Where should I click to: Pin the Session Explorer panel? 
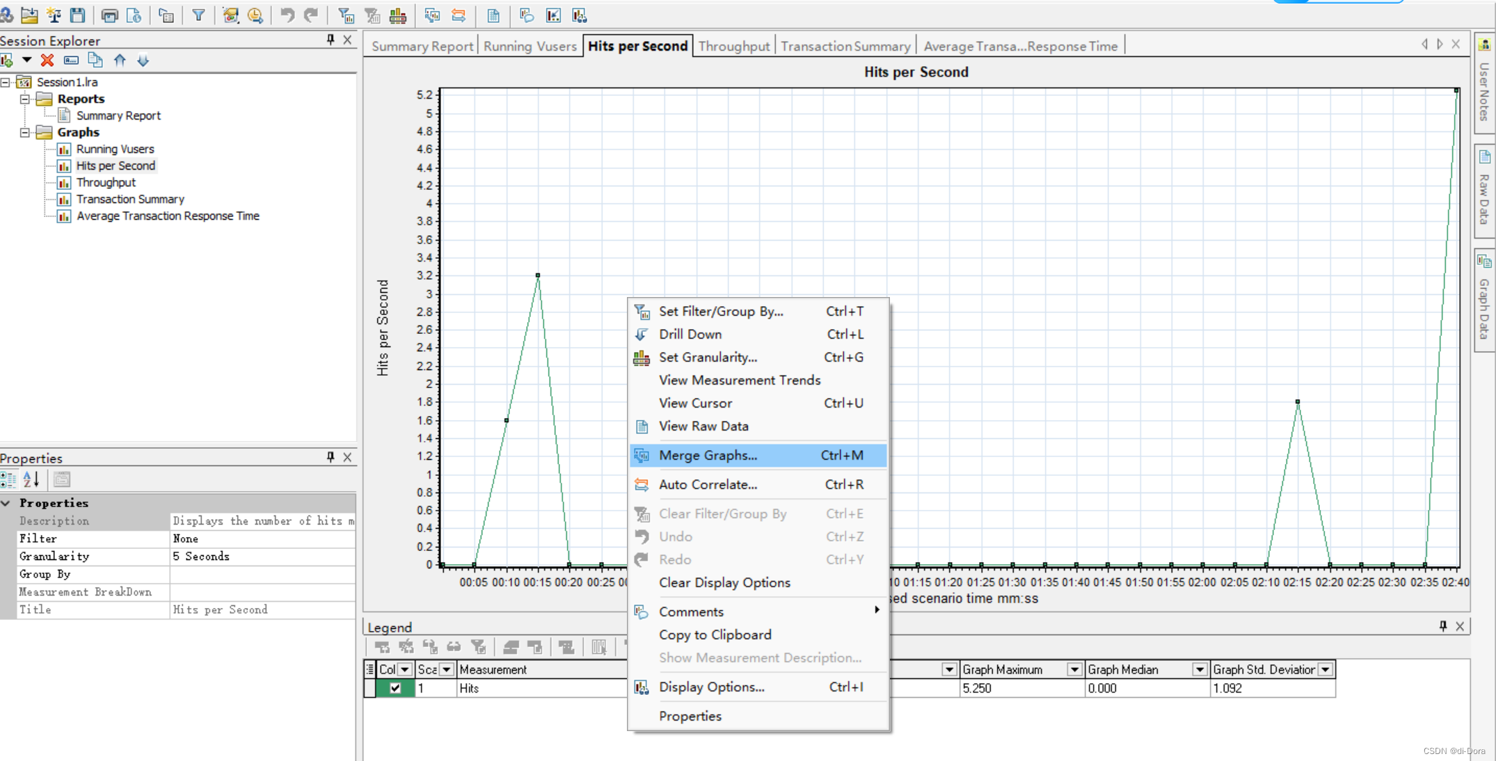pyautogui.click(x=331, y=40)
